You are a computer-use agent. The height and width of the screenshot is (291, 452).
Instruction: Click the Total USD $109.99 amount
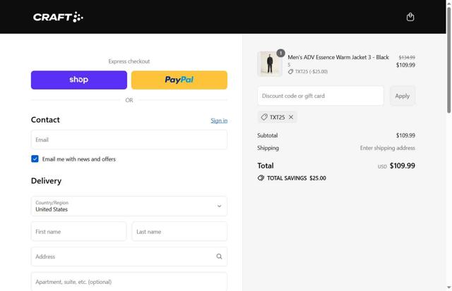coord(396,166)
